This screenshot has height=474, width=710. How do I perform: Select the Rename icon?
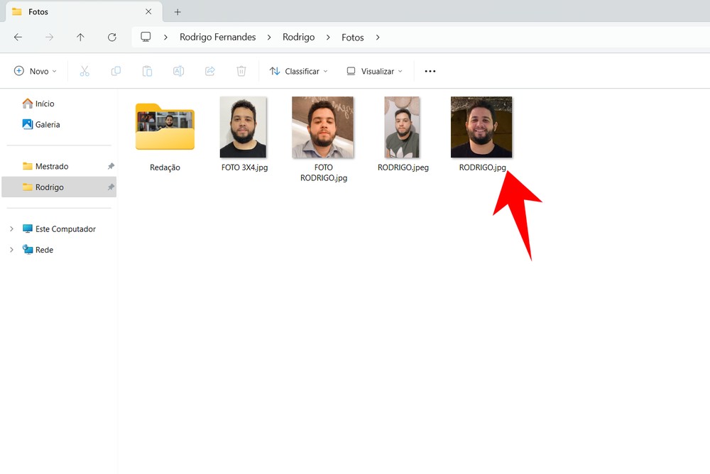[x=178, y=71]
